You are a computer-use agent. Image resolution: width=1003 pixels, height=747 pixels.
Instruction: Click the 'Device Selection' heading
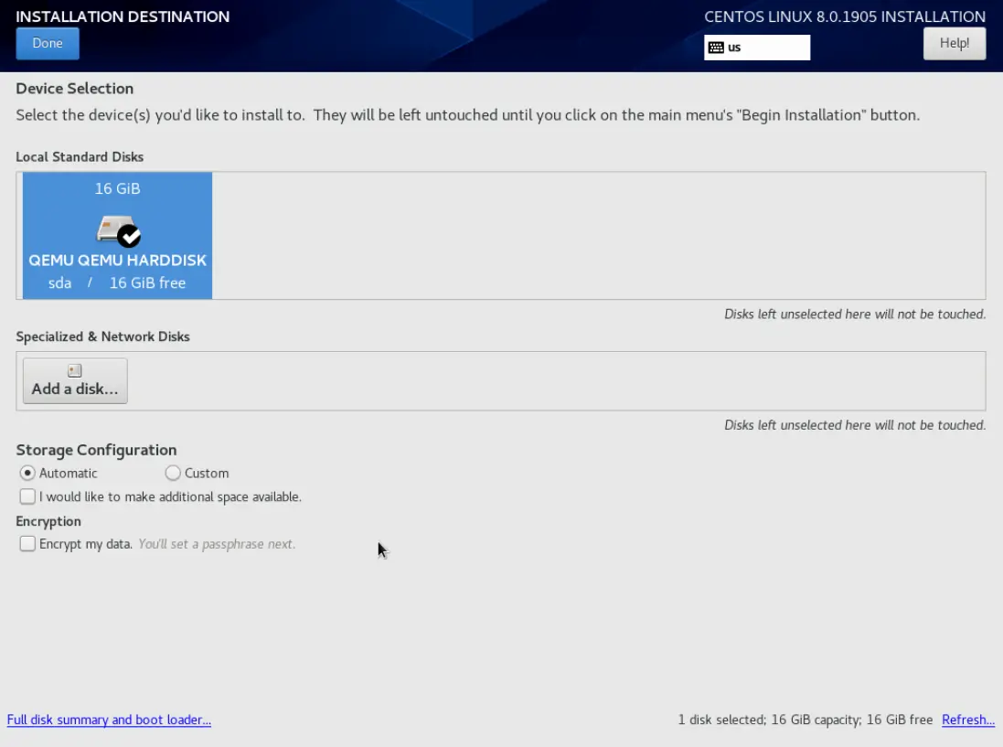coord(74,89)
